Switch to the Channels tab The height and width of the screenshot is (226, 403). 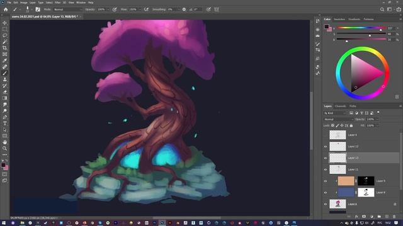[x=340, y=106]
